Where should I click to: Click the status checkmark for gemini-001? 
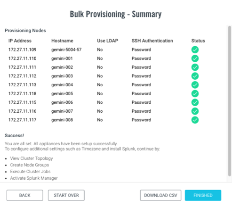[x=195, y=58]
